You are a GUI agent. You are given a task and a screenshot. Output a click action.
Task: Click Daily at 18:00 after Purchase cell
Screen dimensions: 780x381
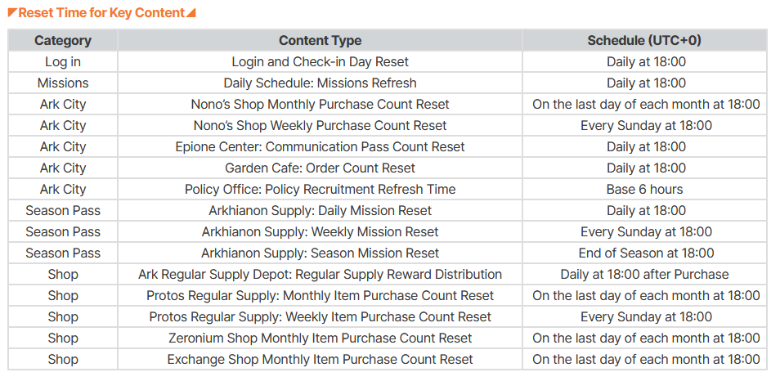point(644,274)
